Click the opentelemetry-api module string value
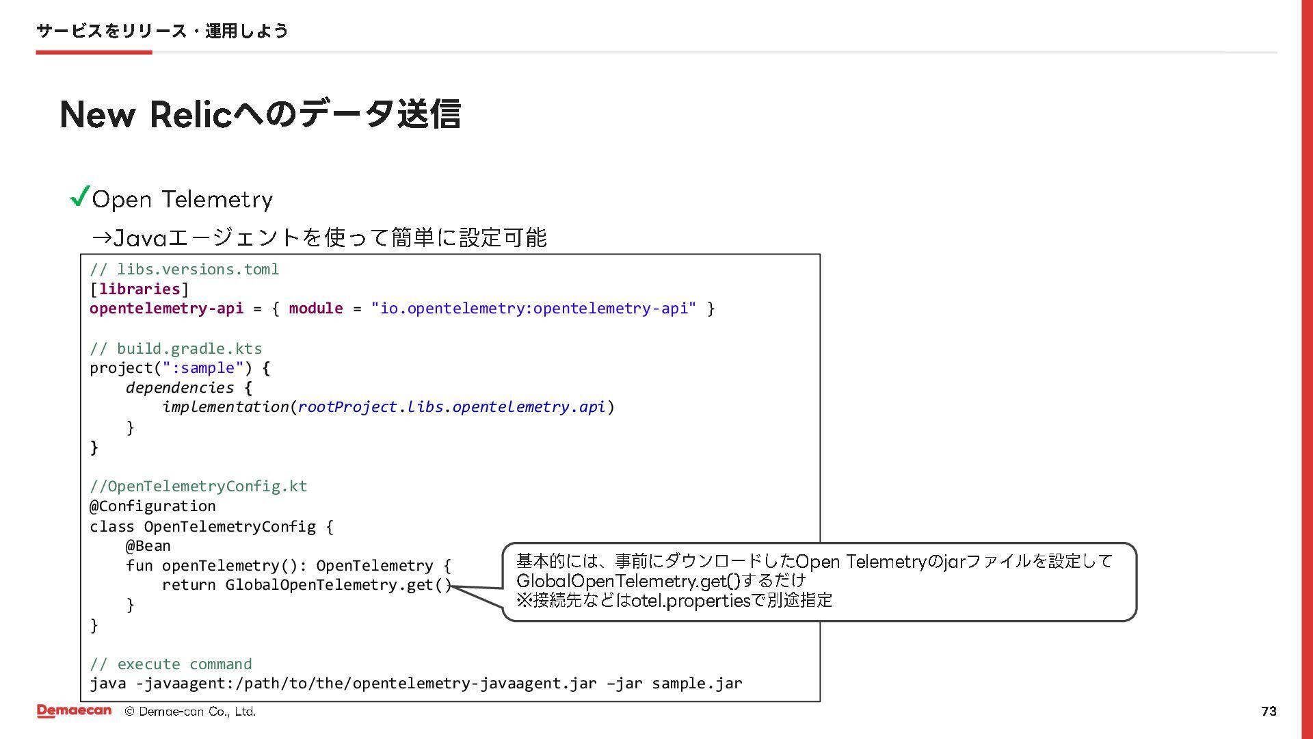This screenshot has width=1313, height=739. [533, 309]
